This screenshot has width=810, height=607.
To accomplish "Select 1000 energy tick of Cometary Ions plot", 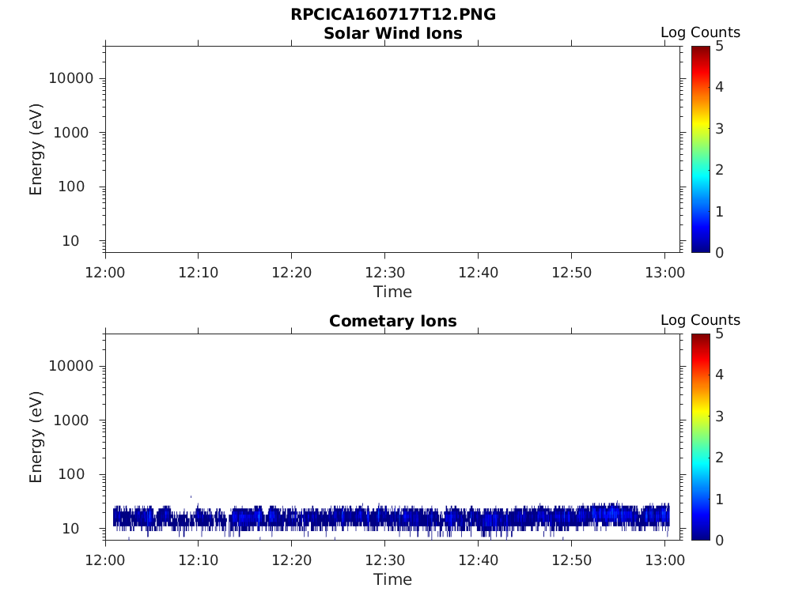I will click(71, 420).
